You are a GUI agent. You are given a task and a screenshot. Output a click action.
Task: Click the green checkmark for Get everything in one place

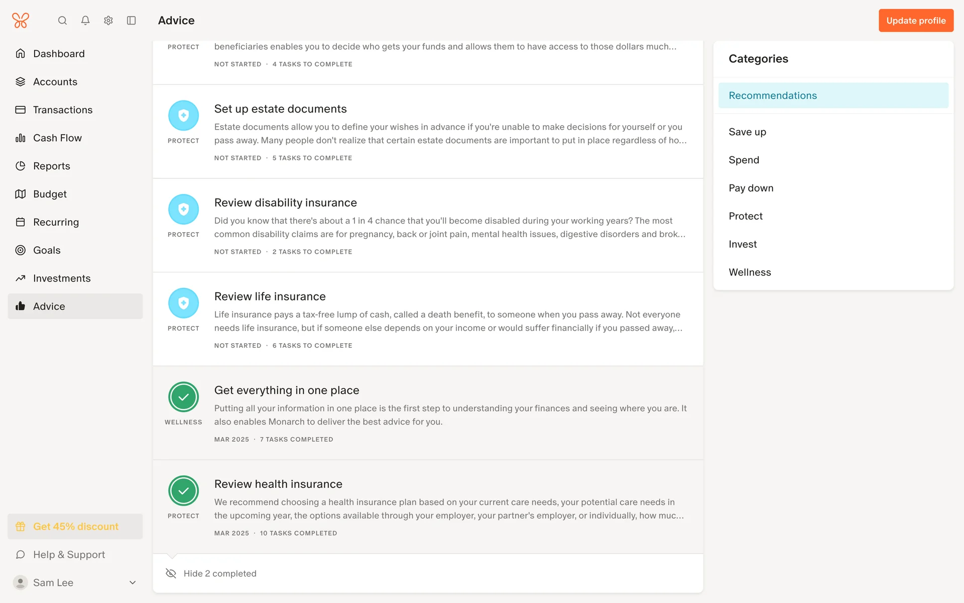click(183, 397)
